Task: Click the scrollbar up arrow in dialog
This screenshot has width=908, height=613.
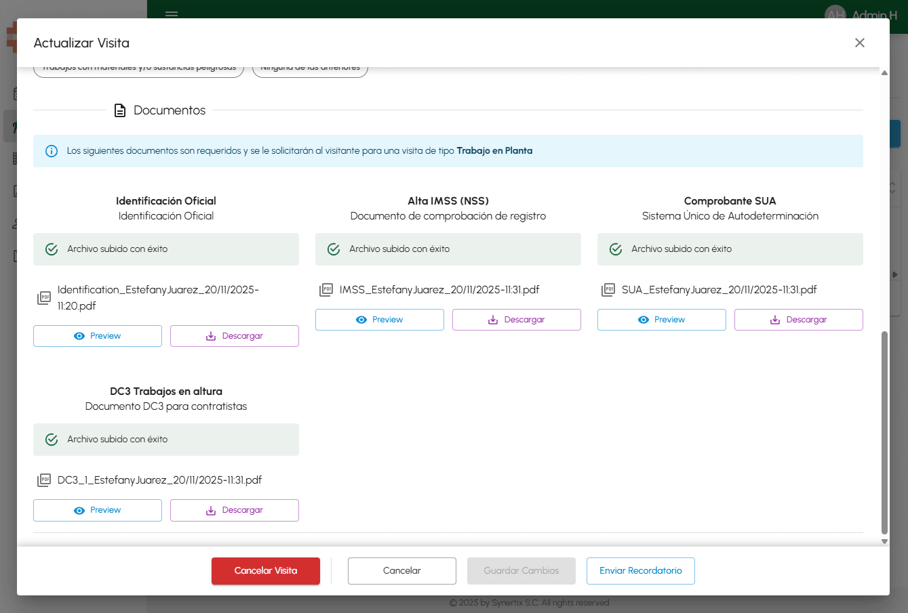Action: point(884,72)
